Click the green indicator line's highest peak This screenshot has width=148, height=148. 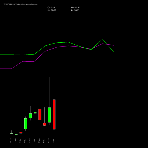coord(102,39)
